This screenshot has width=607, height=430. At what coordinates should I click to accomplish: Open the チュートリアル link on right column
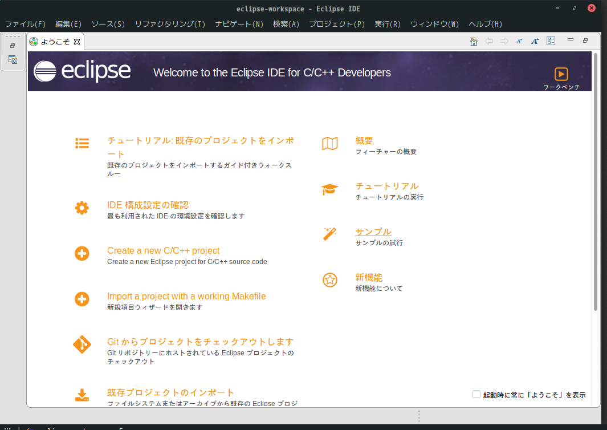(x=387, y=186)
